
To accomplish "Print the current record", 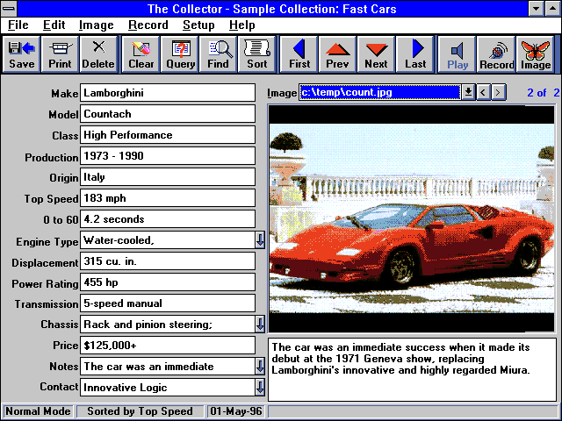I will pos(61,54).
